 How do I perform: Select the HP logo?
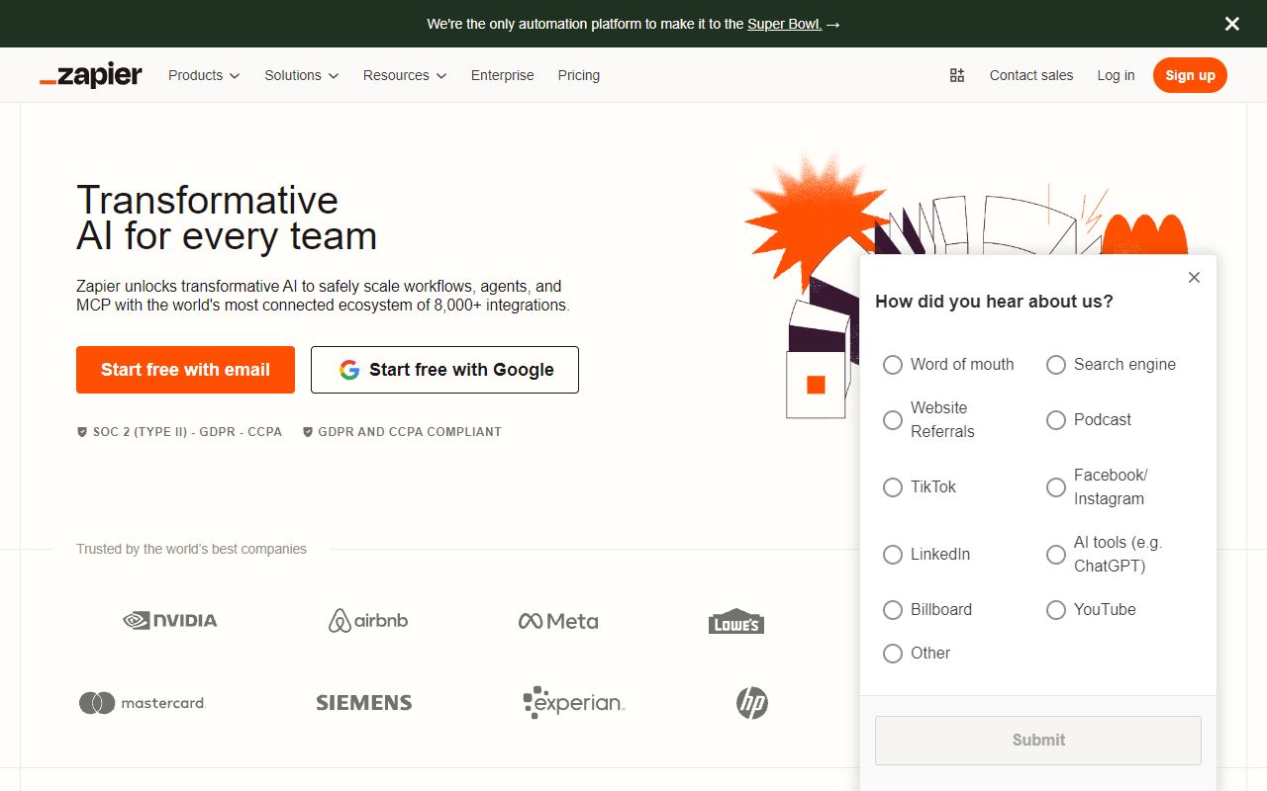point(751,702)
